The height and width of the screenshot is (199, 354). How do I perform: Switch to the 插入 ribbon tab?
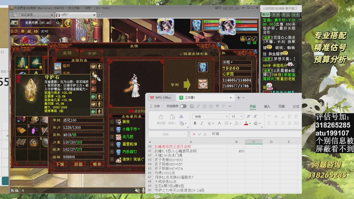267,106
